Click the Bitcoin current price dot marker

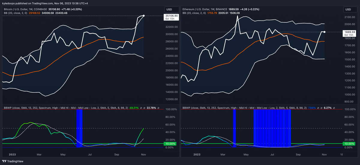[x=144, y=16]
